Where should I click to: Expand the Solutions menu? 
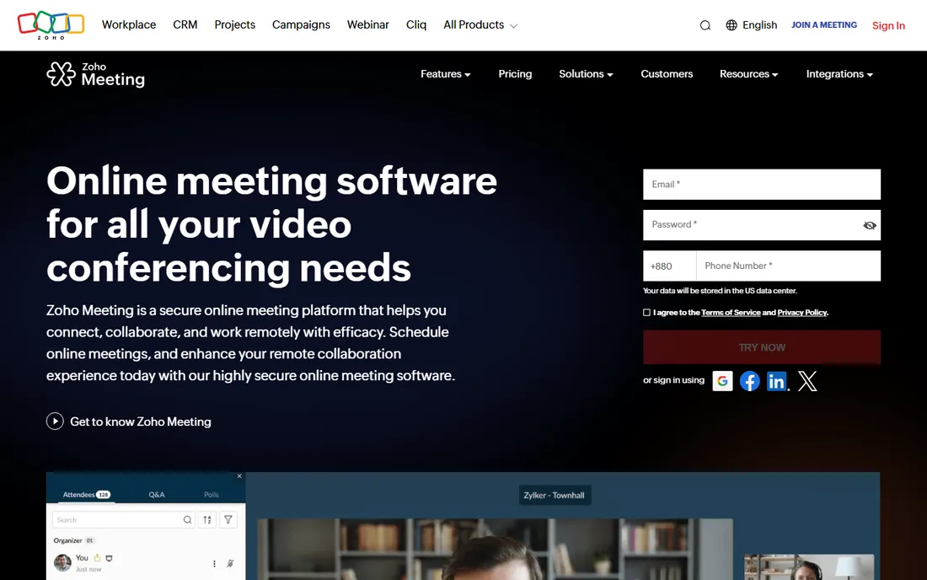586,74
